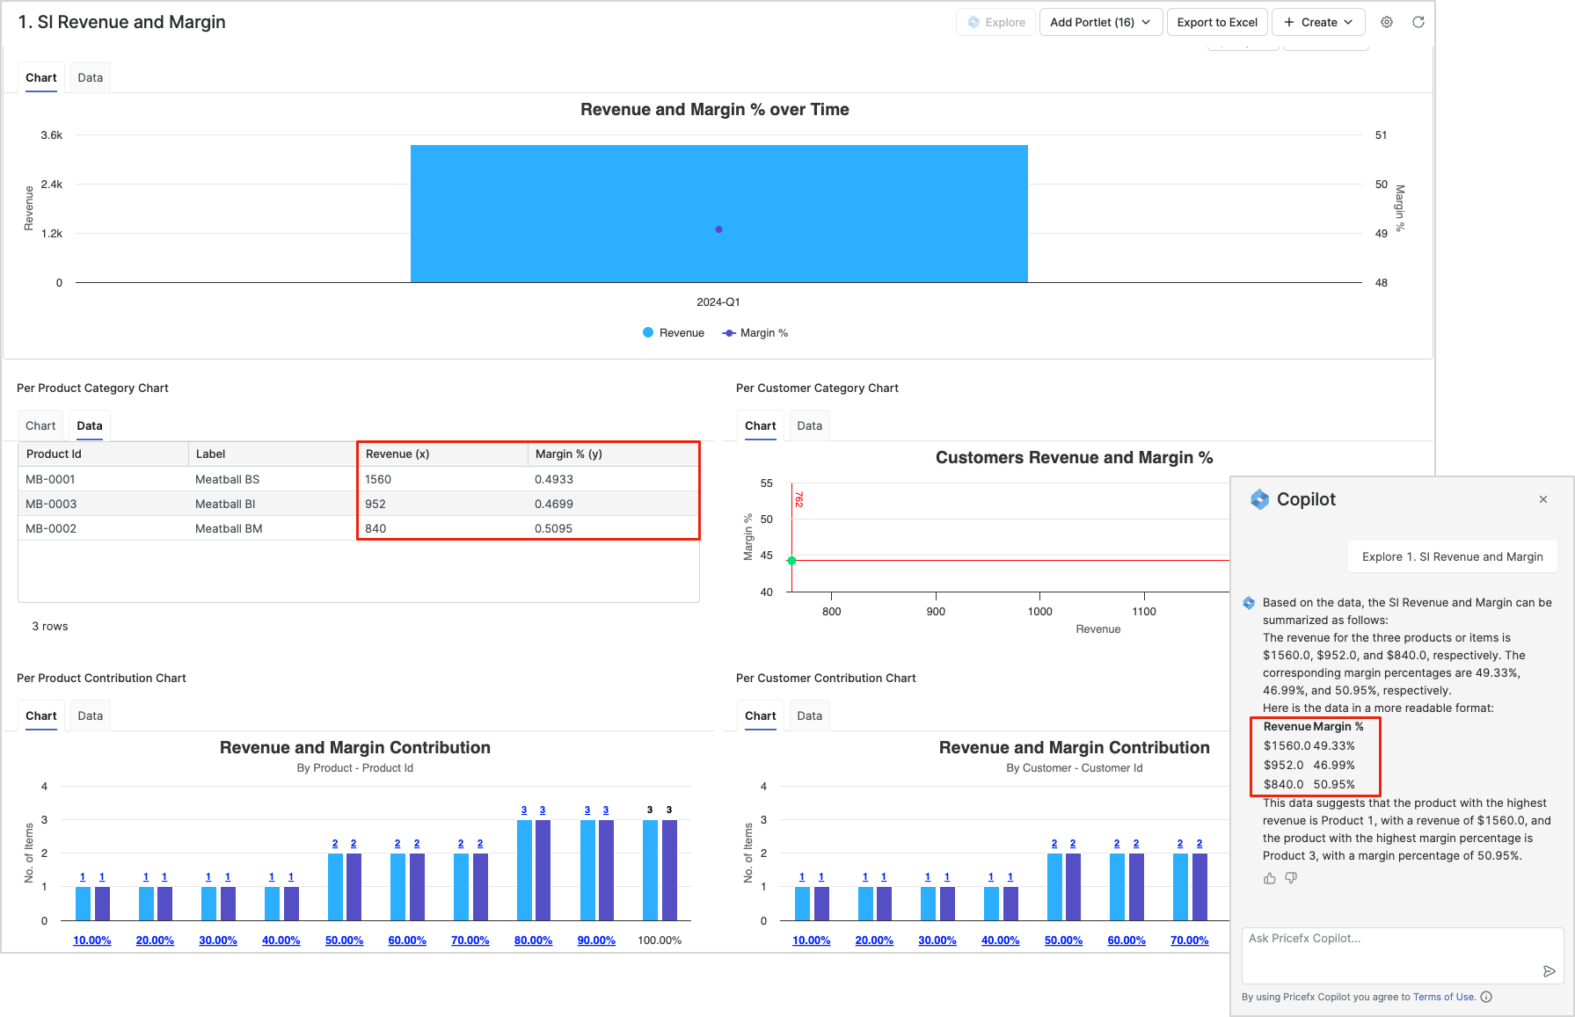Open the Add Portlet (16) dropdown
This screenshot has width=1575, height=1017.
click(1100, 22)
